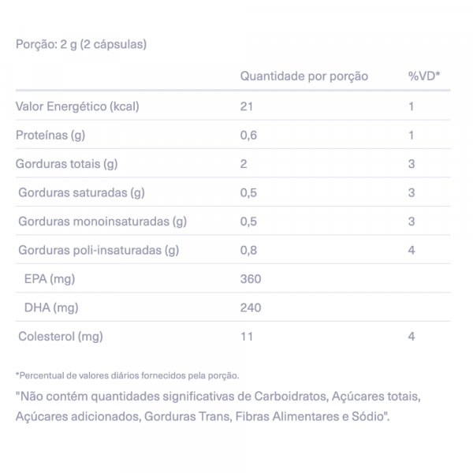This screenshot has height=473, width=473.
Task: Click the "Gorduras monoinsaturadas (g)" row label
Action: (102, 222)
